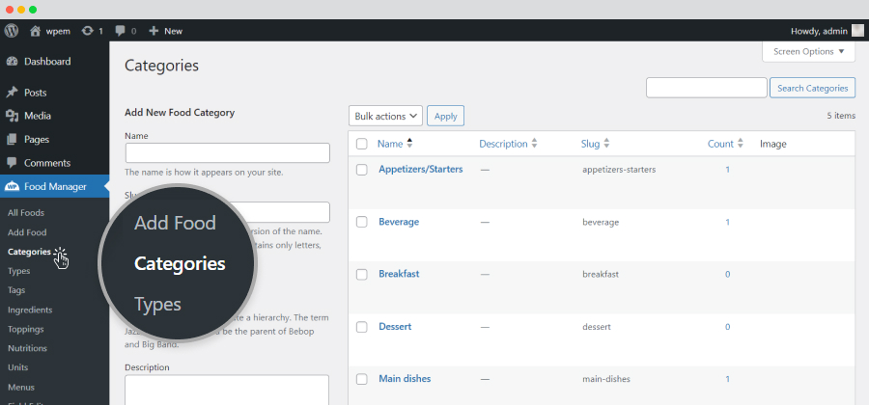Open Categories submenu item
The image size is (869, 405).
[29, 252]
